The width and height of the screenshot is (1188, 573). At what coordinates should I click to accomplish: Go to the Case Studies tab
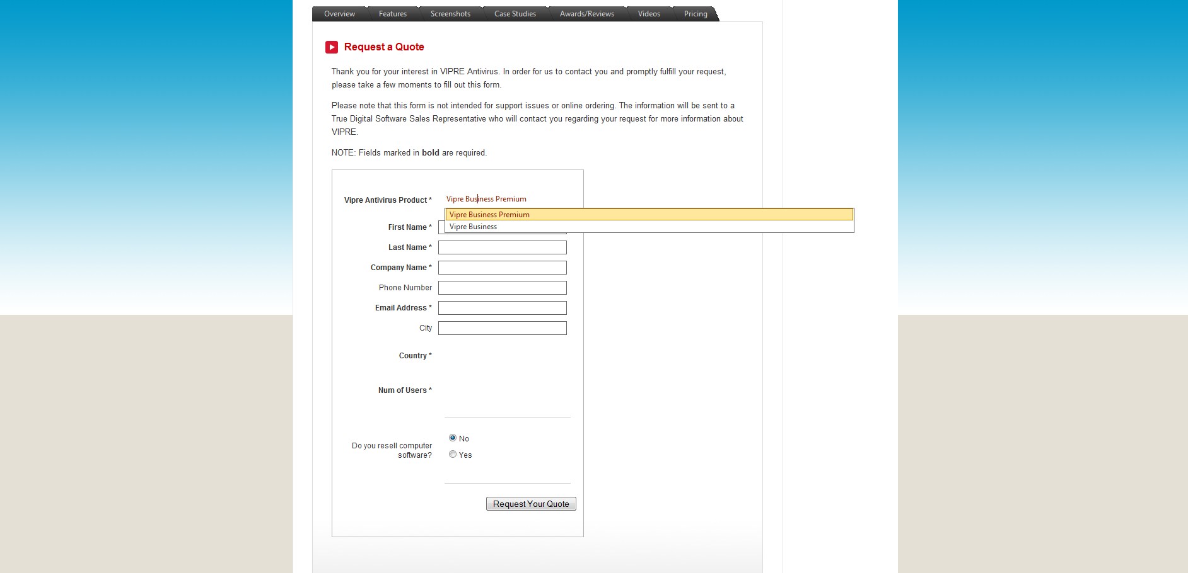pos(515,14)
